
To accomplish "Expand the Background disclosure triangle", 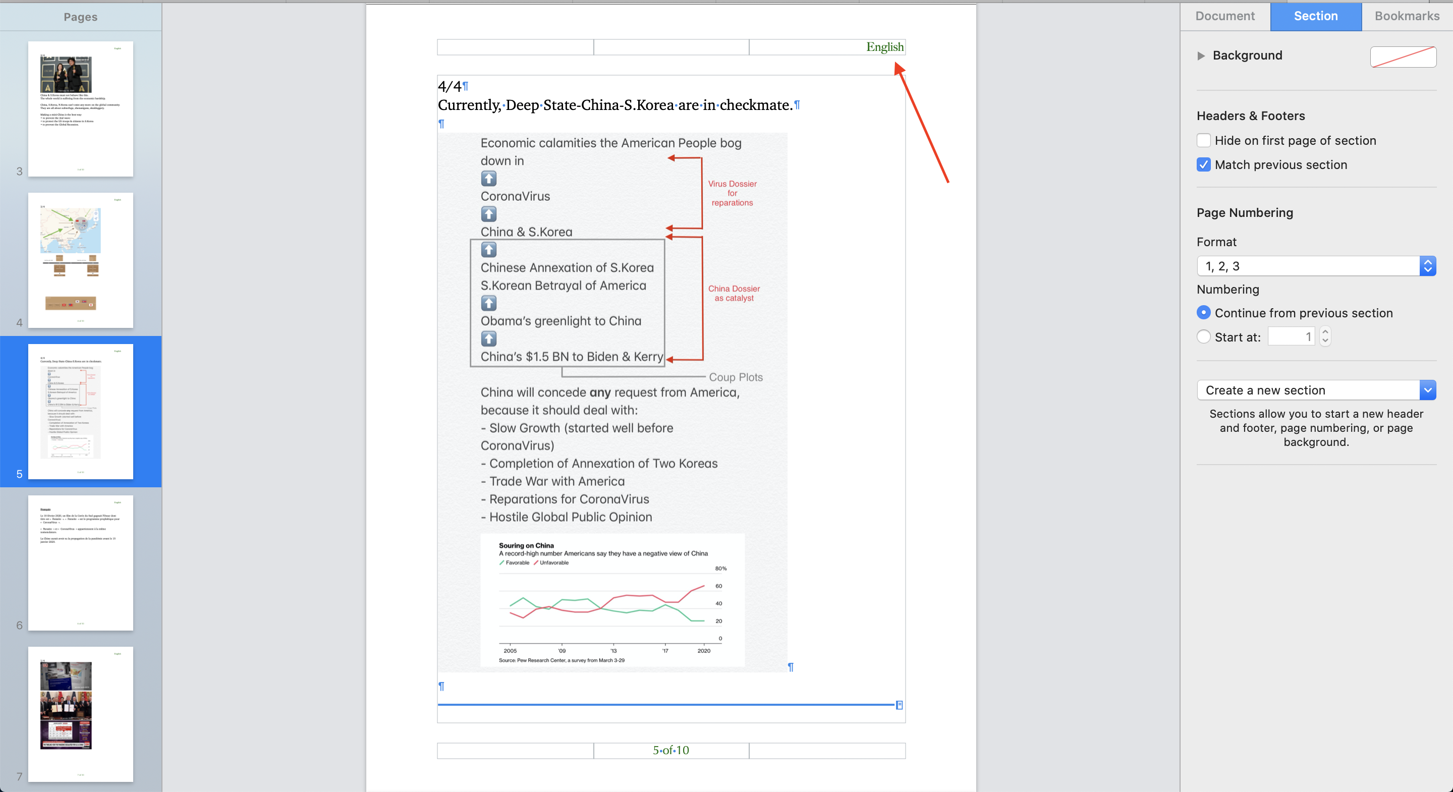I will pyautogui.click(x=1201, y=56).
